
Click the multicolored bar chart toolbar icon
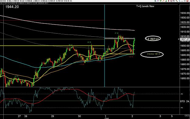tap(166, 1)
